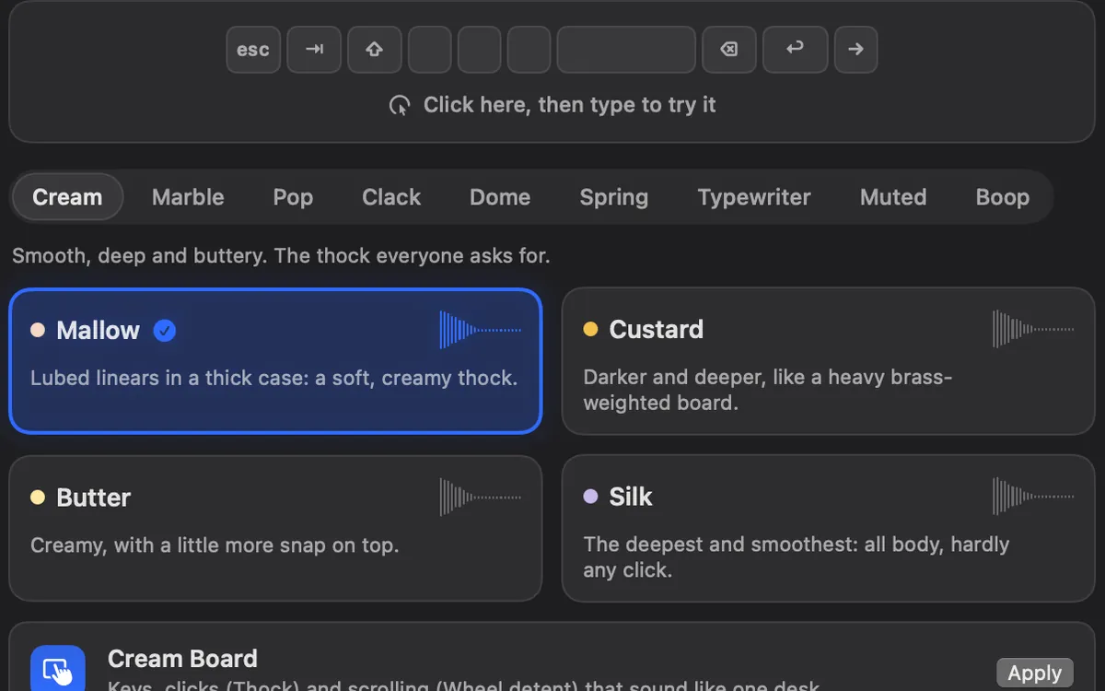The width and height of the screenshot is (1105, 691).
Task: Click the yellow color dot beside Butter
Action: coord(38,498)
